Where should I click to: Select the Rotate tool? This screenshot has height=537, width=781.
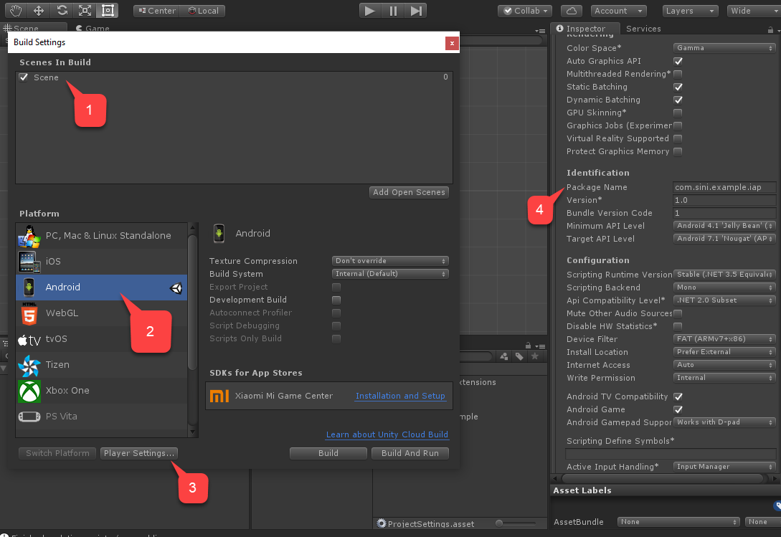tap(62, 10)
